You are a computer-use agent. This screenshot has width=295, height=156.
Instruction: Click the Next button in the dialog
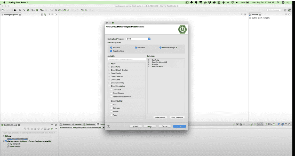point(150,126)
